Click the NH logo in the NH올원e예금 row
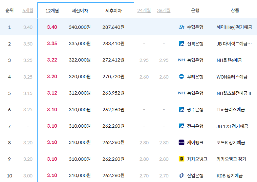The width and height of the screenshot is (257, 182). click(182, 60)
